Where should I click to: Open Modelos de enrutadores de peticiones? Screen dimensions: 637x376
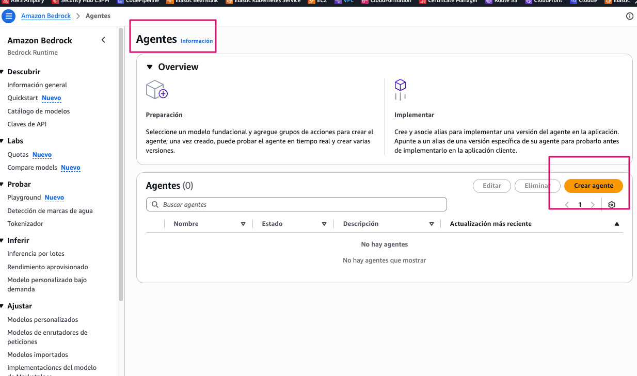pos(47,337)
